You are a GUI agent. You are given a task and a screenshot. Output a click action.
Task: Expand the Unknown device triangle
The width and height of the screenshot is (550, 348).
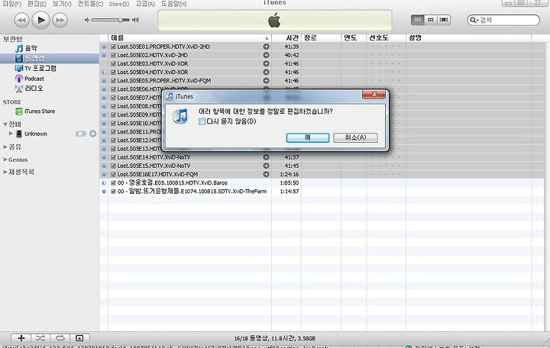pos(11,134)
